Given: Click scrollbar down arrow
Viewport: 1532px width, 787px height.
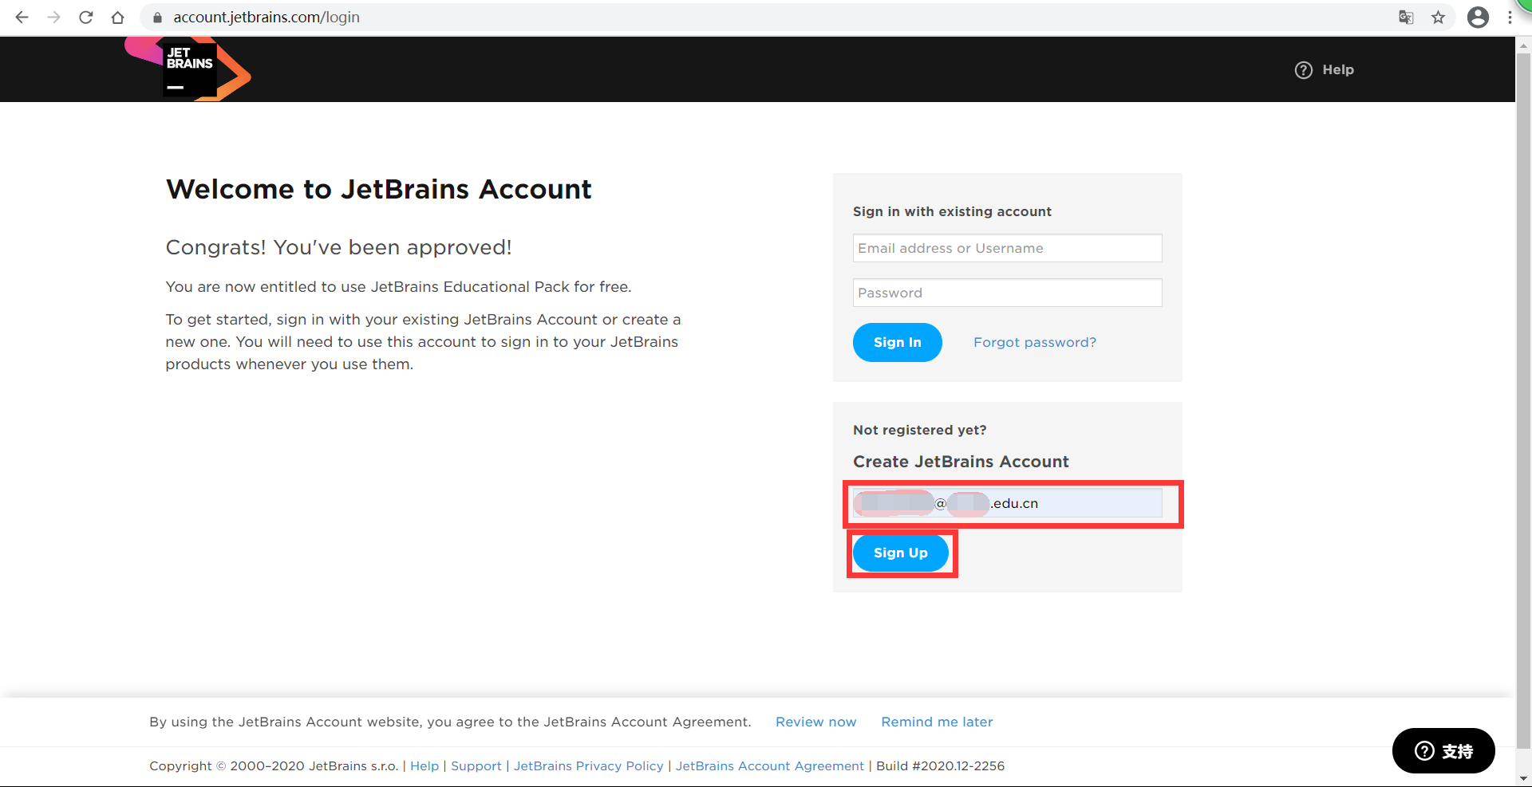Looking at the screenshot, I should pos(1523,778).
